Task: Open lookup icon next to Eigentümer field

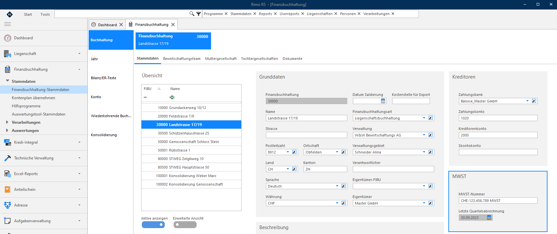Action: (x=431, y=203)
